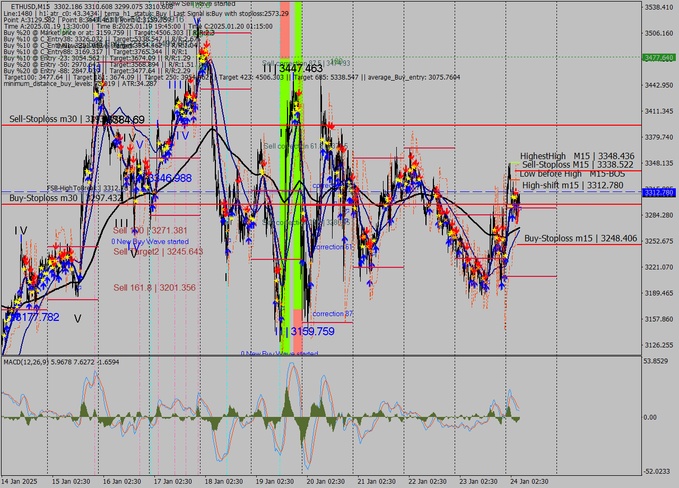Screen dimensions: 679x488
Task: Click the ETHUSD,M15 chart title text
Action: (31, 6)
